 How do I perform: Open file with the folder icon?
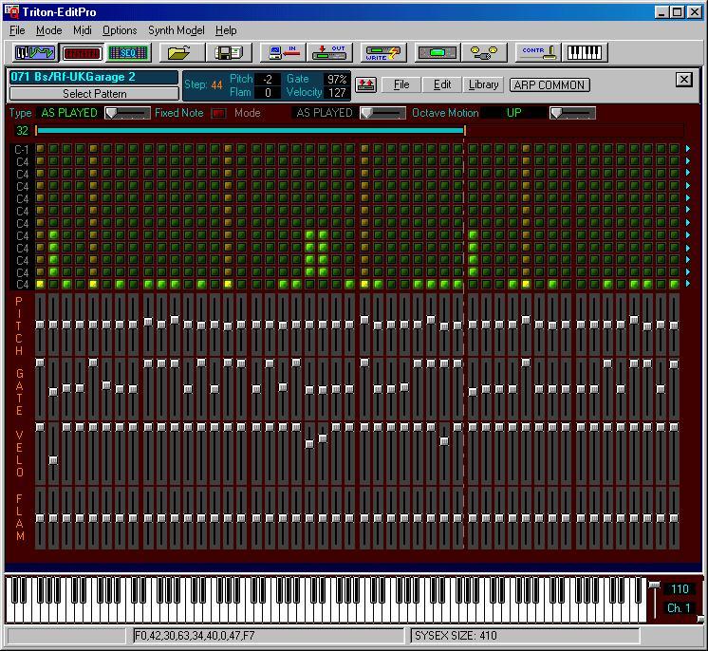tap(180, 52)
